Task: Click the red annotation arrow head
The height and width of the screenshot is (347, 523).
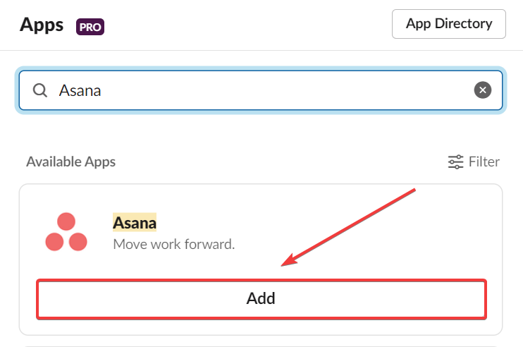Action: tap(288, 261)
